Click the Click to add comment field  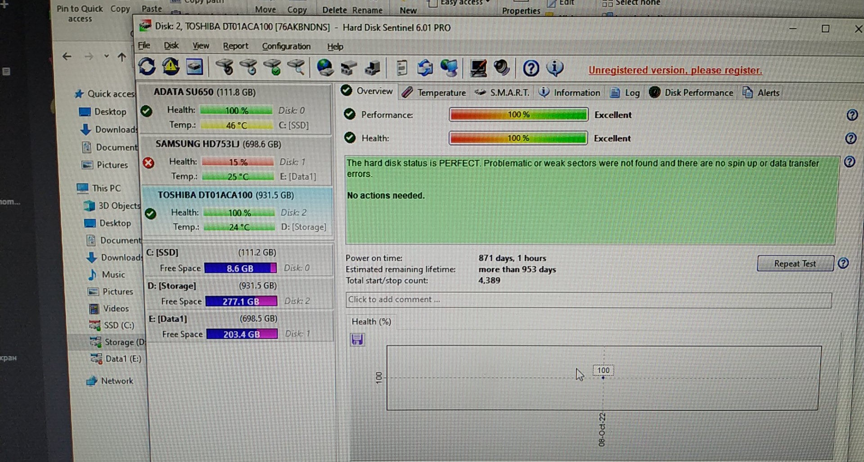[x=588, y=300]
